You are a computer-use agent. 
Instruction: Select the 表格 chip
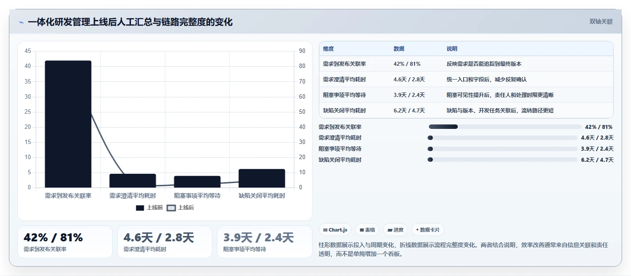(x=367, y=230)
